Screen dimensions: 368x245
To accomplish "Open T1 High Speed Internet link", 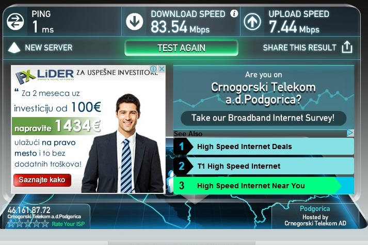I will pos(263,166).
